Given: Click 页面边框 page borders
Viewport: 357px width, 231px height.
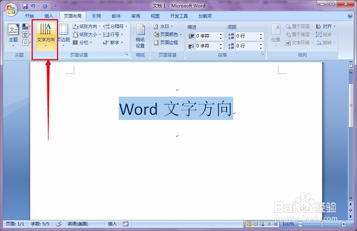Looking at the screenshot, I should click(166, 43).
